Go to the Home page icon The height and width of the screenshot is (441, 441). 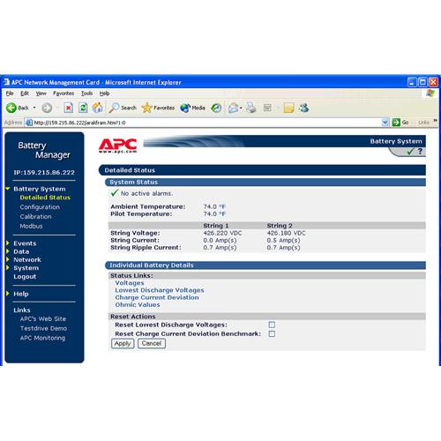(98, 108)
